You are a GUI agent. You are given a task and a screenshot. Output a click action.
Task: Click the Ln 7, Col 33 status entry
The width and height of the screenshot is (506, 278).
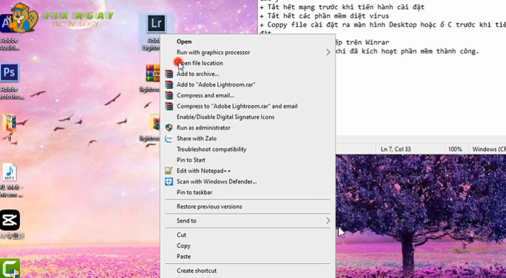[396, 149]
